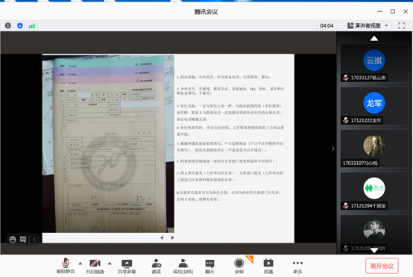Image resolution: width=413 pixels, height=277 pixels.
Task: Open the emoji reactions button
Action: pyautogui.click(x=13, y=239)
